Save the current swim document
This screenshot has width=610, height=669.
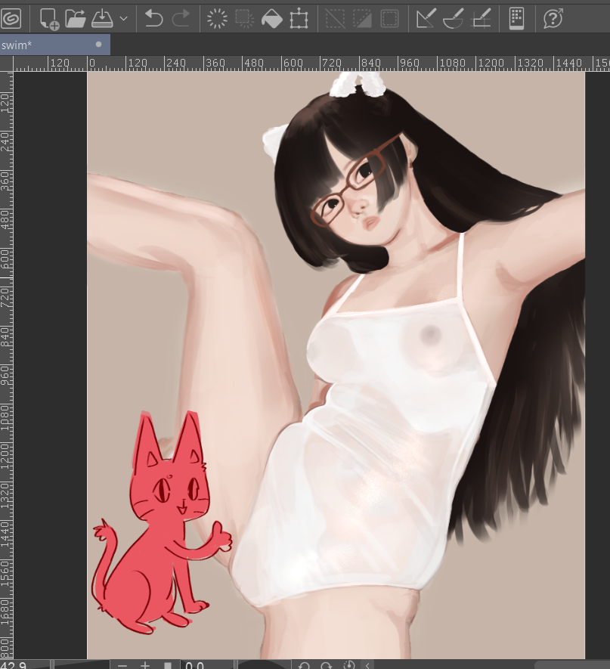pos(102,18)
